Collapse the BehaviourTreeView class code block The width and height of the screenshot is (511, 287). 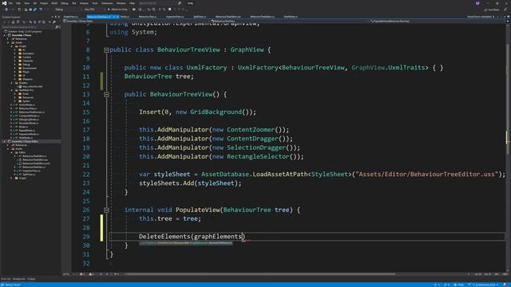[x=106, y=50]
